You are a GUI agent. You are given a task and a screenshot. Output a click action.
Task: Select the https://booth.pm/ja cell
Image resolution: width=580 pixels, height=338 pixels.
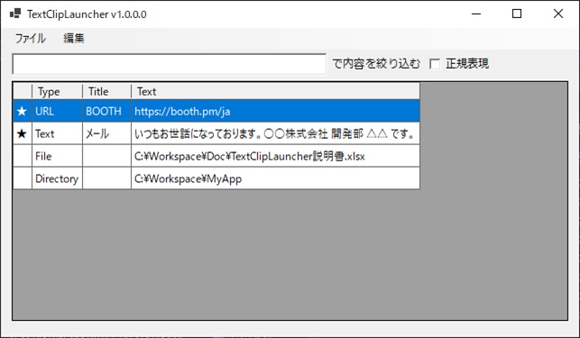[x=276, y=111]
